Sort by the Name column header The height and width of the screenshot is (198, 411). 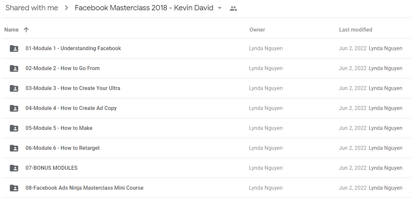[11, 30]
